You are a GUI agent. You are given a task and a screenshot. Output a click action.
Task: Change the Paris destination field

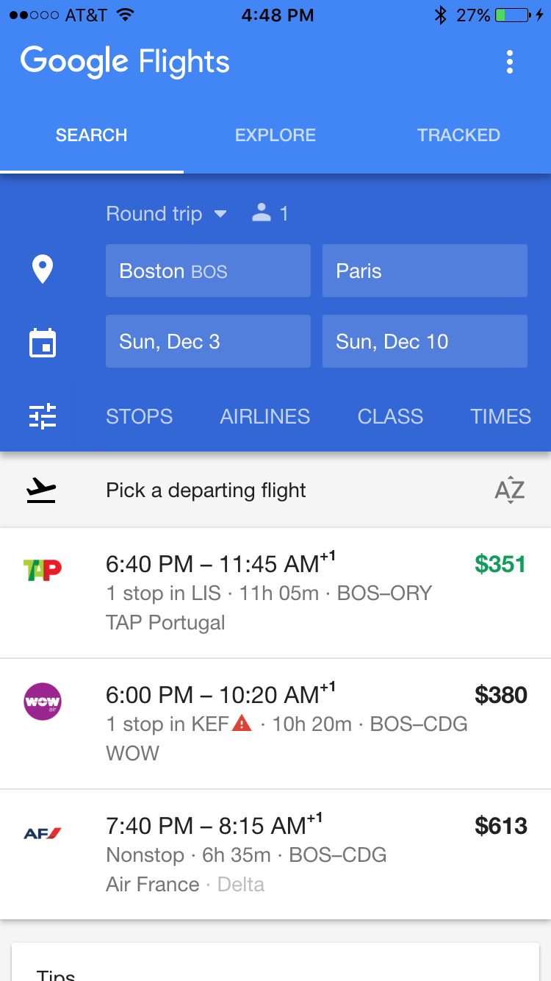point(425,271)
